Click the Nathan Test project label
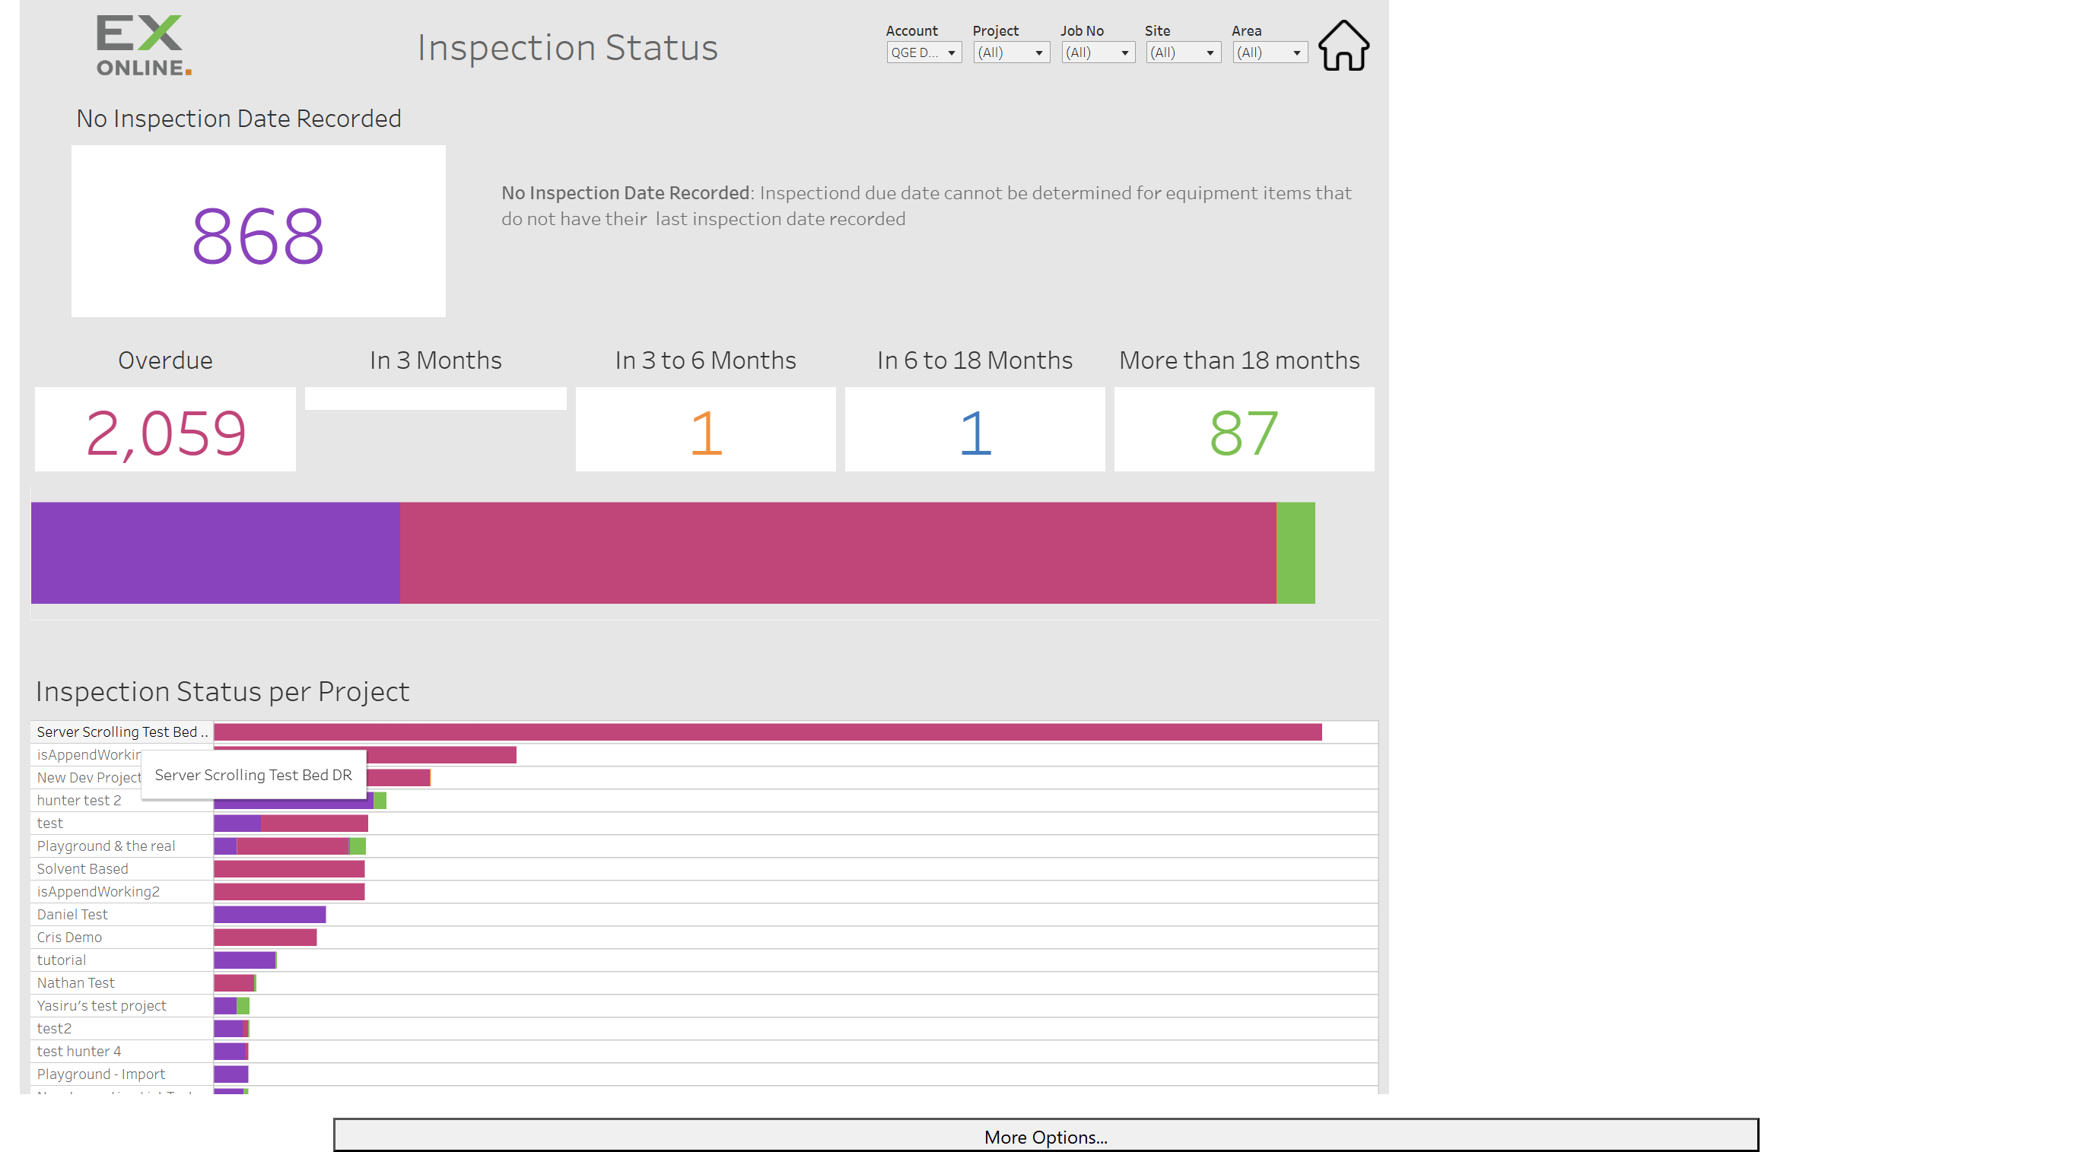 click(x=75, y=982)
